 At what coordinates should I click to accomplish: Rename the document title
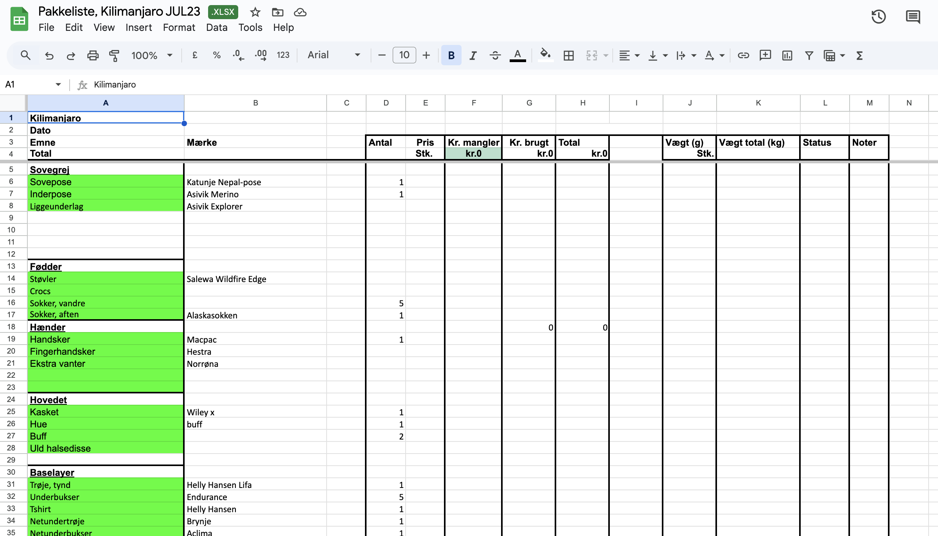tap(119, 11)
